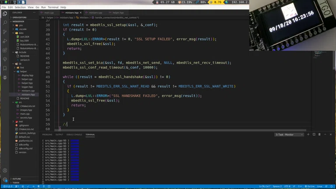Screen dimensions: 336x189
Task: Open the '3: Task - Monitor' terminal dropdown
Action: coord(289,135)
